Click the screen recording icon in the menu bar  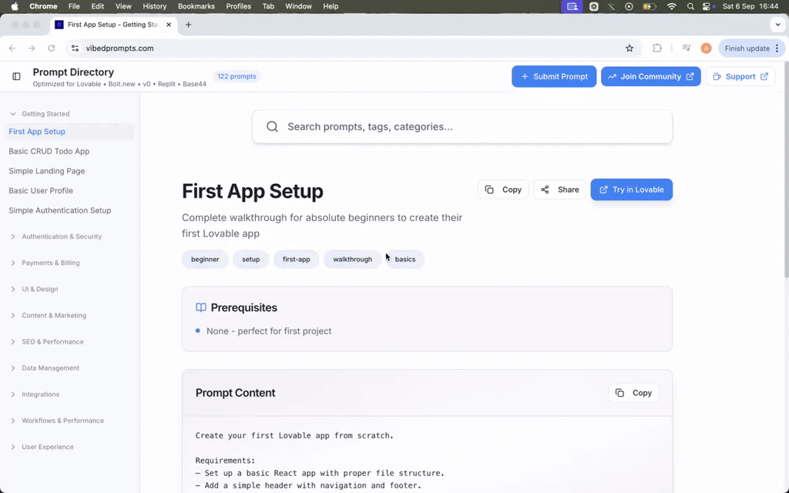click(572, 6)
